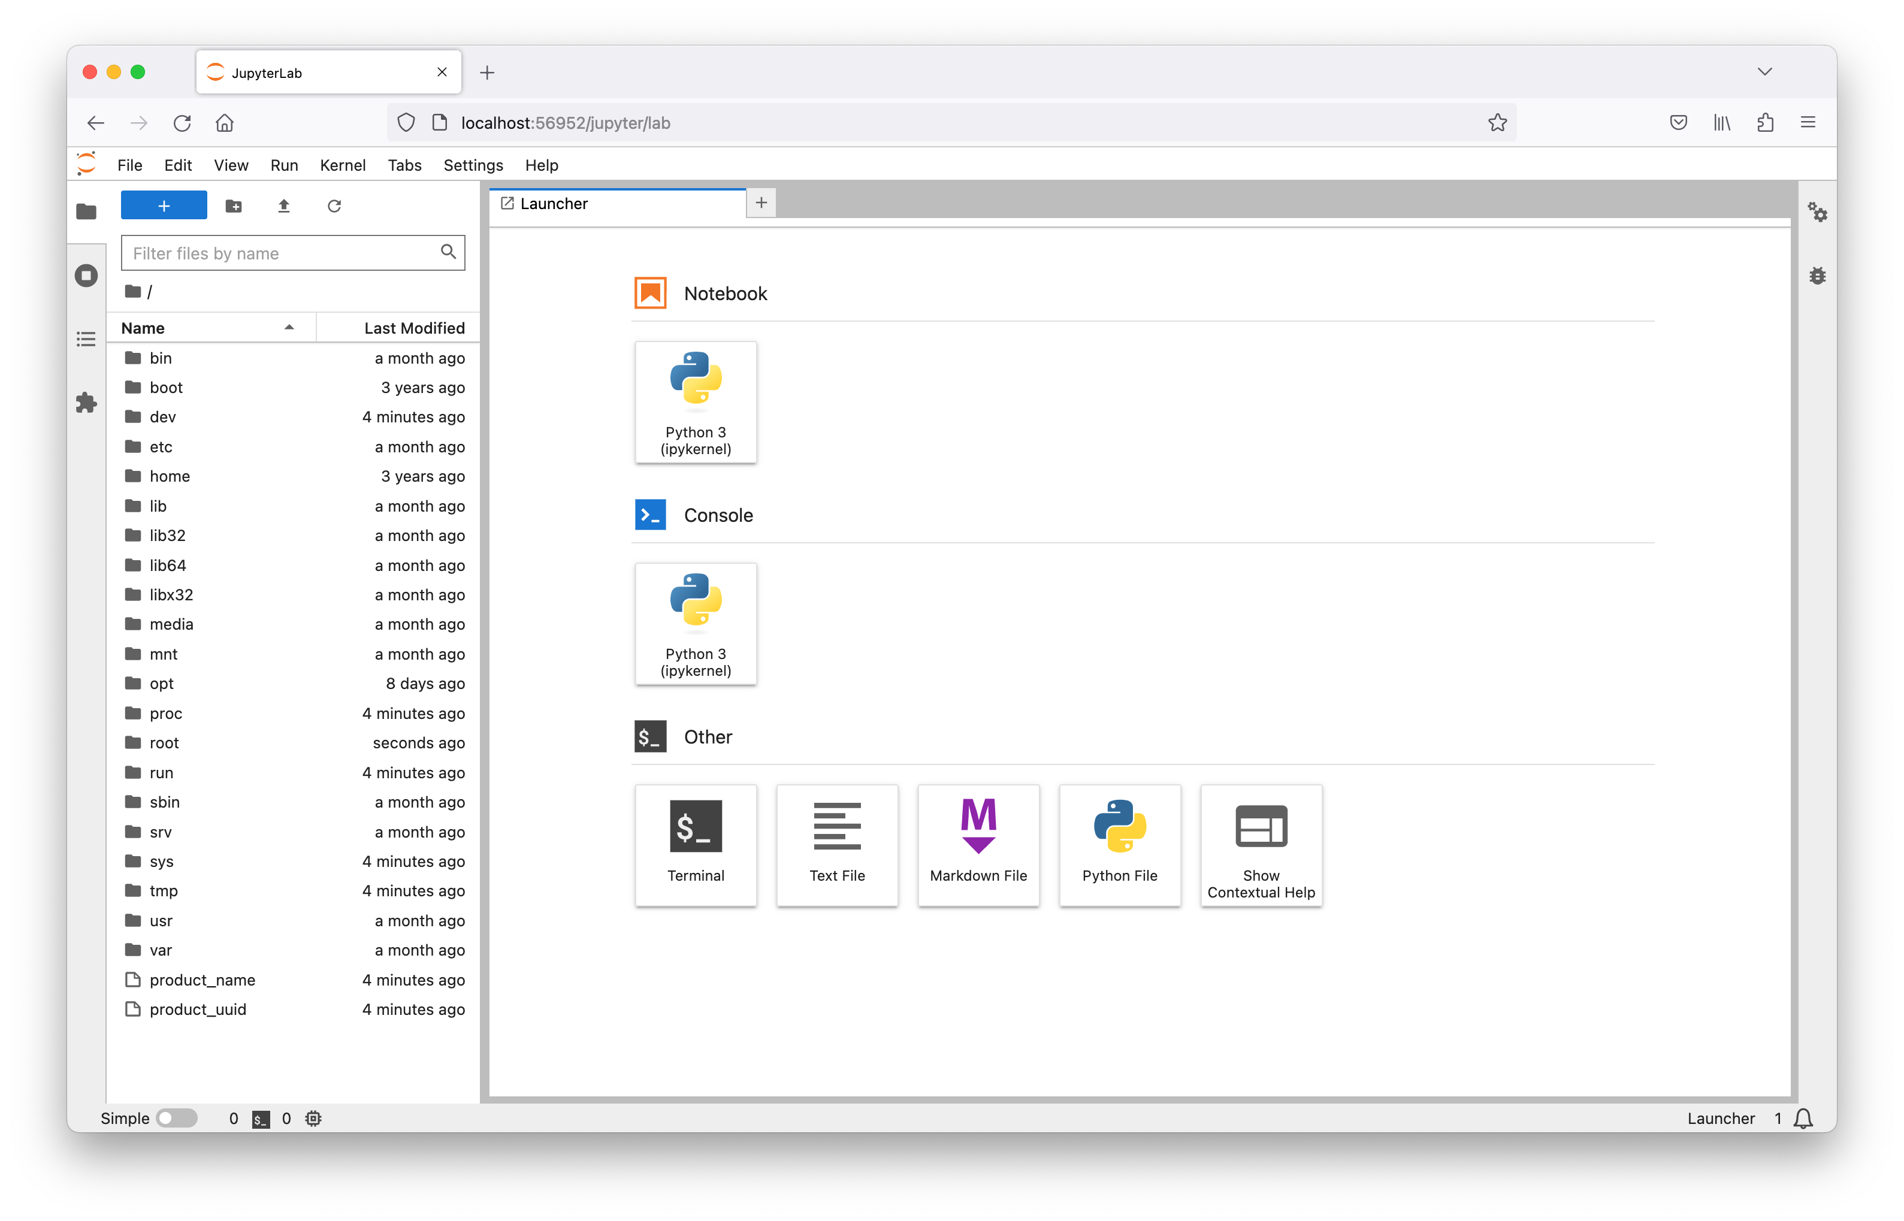Open the browser tab list chevron
Viewport: 1904px width, 1221px height.
coord(1764,71)
